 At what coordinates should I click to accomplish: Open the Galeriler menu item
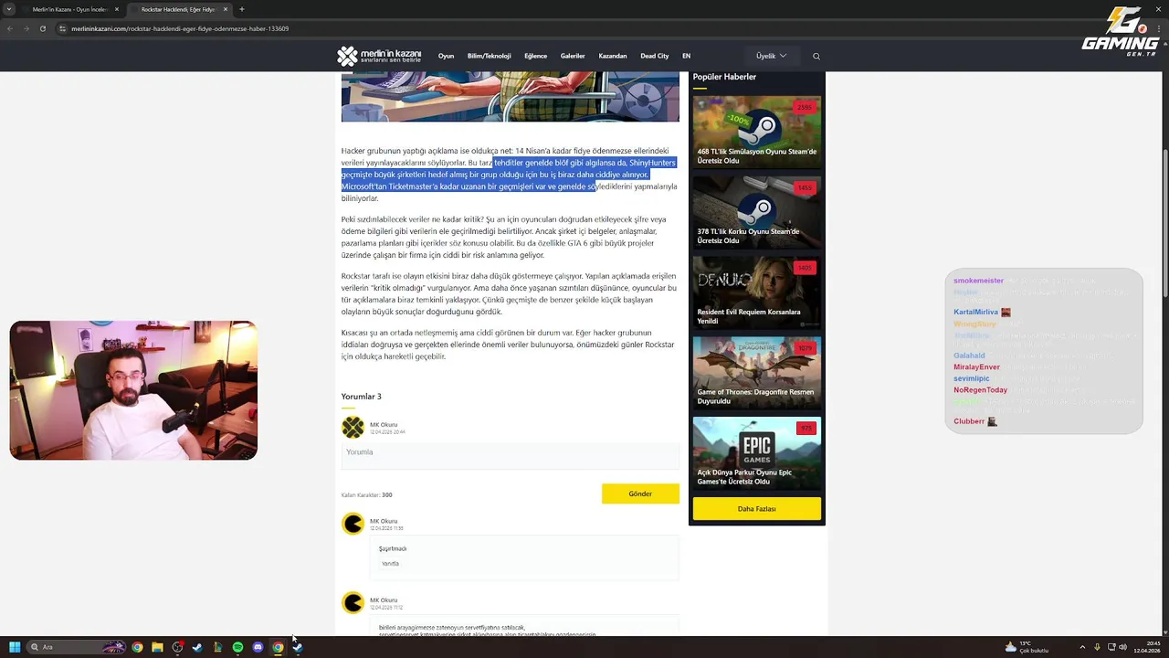[573, 56]
